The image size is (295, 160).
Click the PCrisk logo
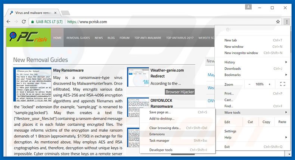[29, 37]
